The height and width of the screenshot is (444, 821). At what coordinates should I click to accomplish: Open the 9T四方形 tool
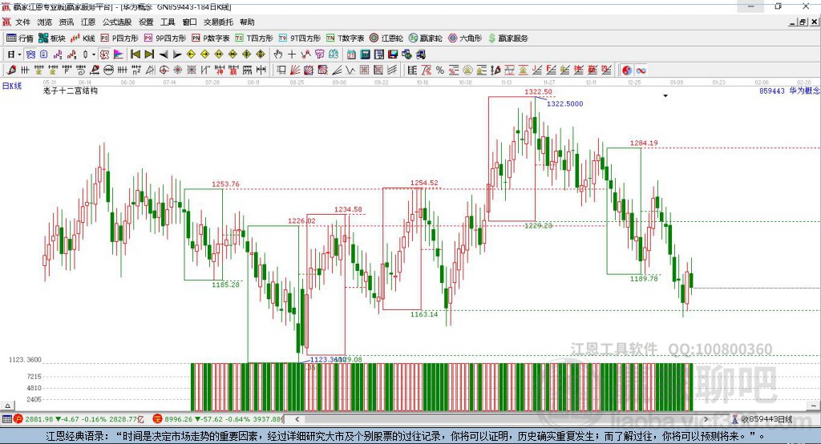coord(300,38)
